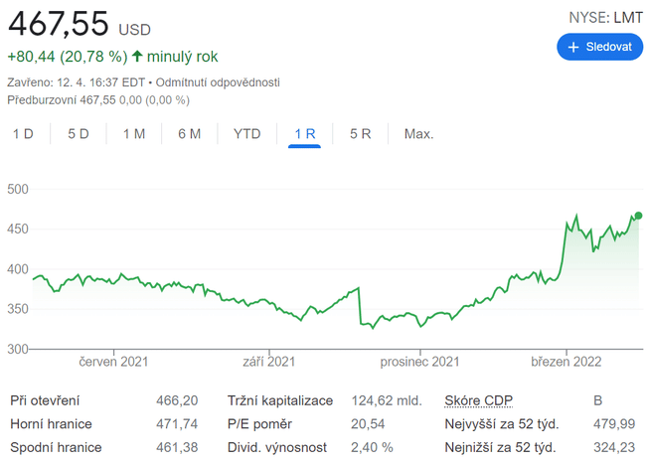Select the 1 D time range tab
The height and width of the screenshot is (463, 646).
click(x=23, y=134)
